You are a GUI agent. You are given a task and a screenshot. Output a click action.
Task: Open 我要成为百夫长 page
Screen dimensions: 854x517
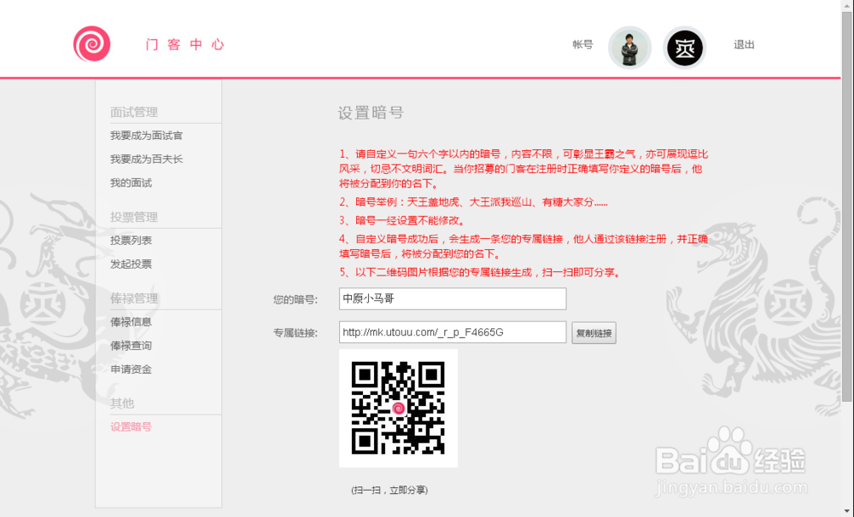tap(146, 159)
